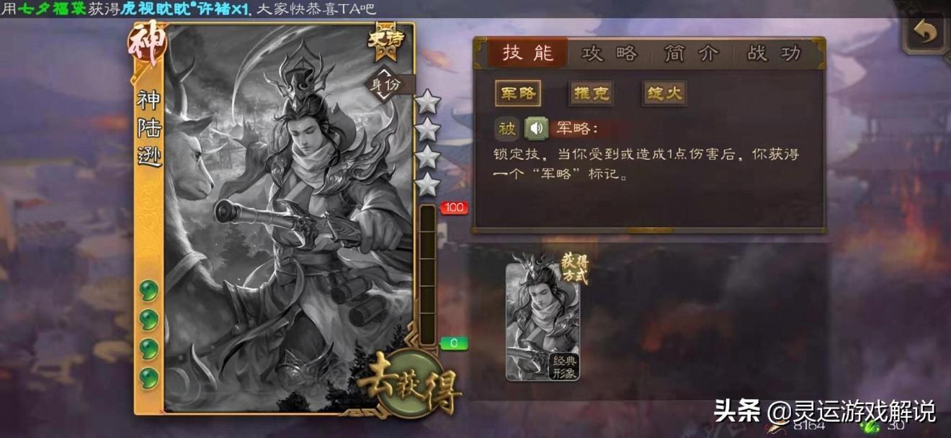Tap the 被 passive skill marker
Viewport: 951px width, 438px height.
click(507, 129)
